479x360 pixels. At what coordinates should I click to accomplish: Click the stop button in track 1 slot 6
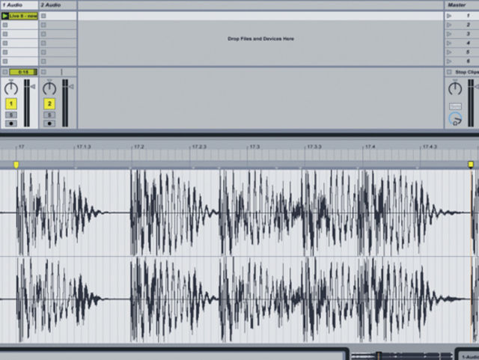click(x=5, y=61)
